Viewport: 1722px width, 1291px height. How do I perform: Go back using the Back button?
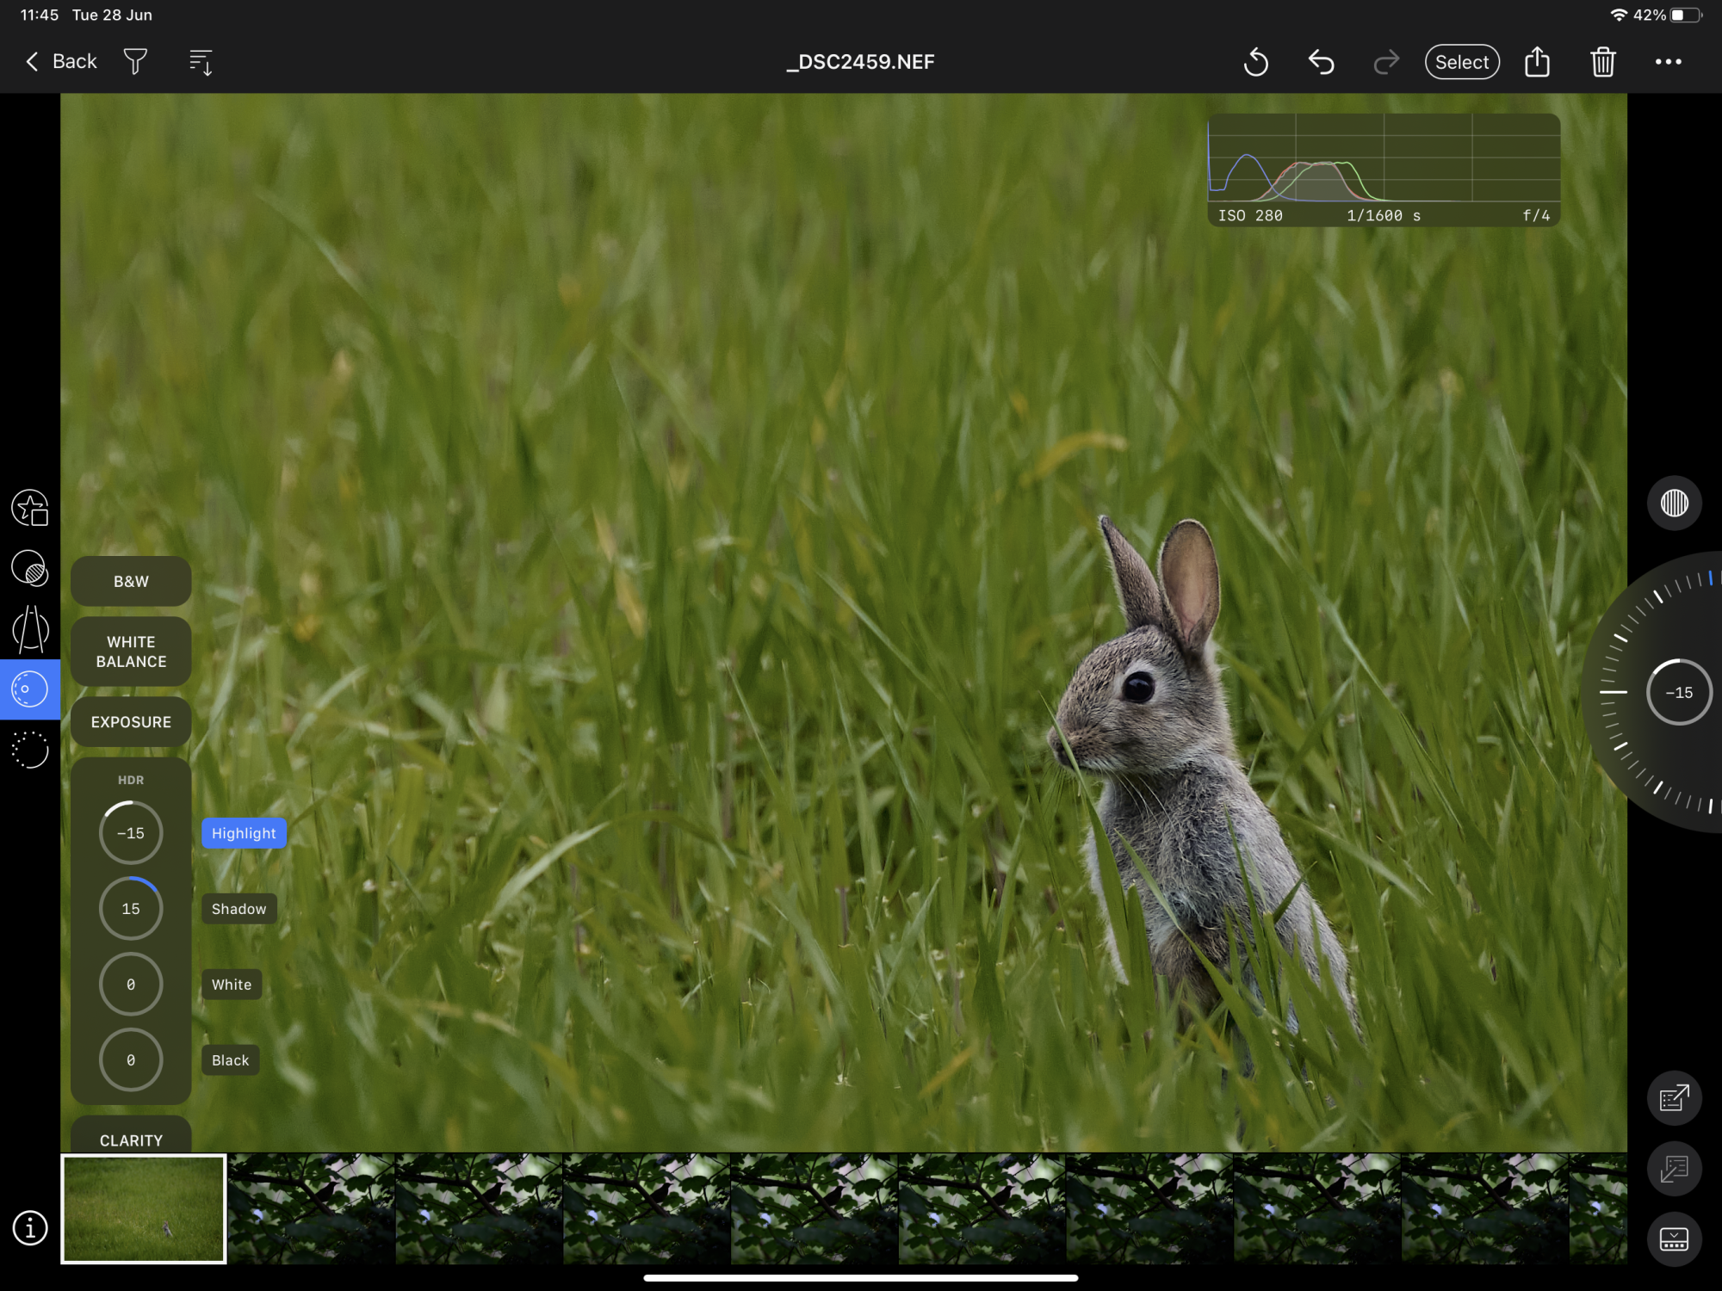(60, 62)
